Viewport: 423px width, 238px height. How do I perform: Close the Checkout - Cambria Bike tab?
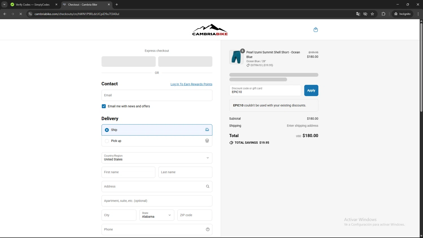pyautogui.click(x=109, y=5)
